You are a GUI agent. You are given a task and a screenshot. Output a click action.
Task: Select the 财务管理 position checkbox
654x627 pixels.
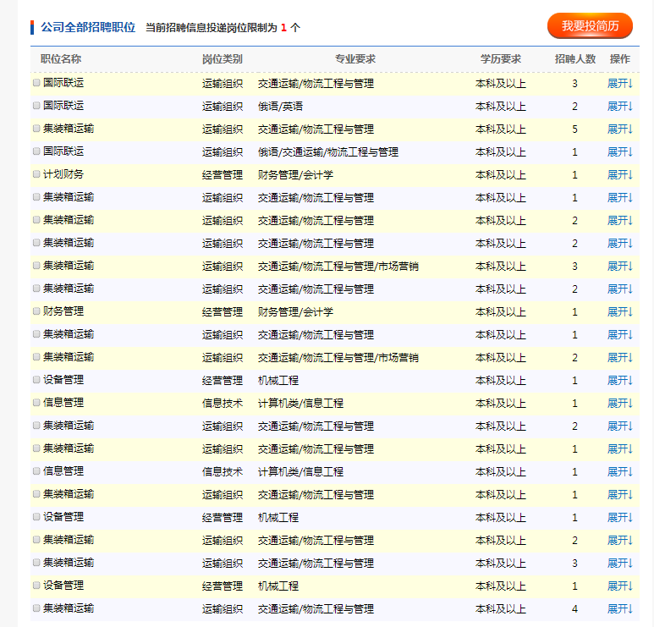[x=36, y=311]
